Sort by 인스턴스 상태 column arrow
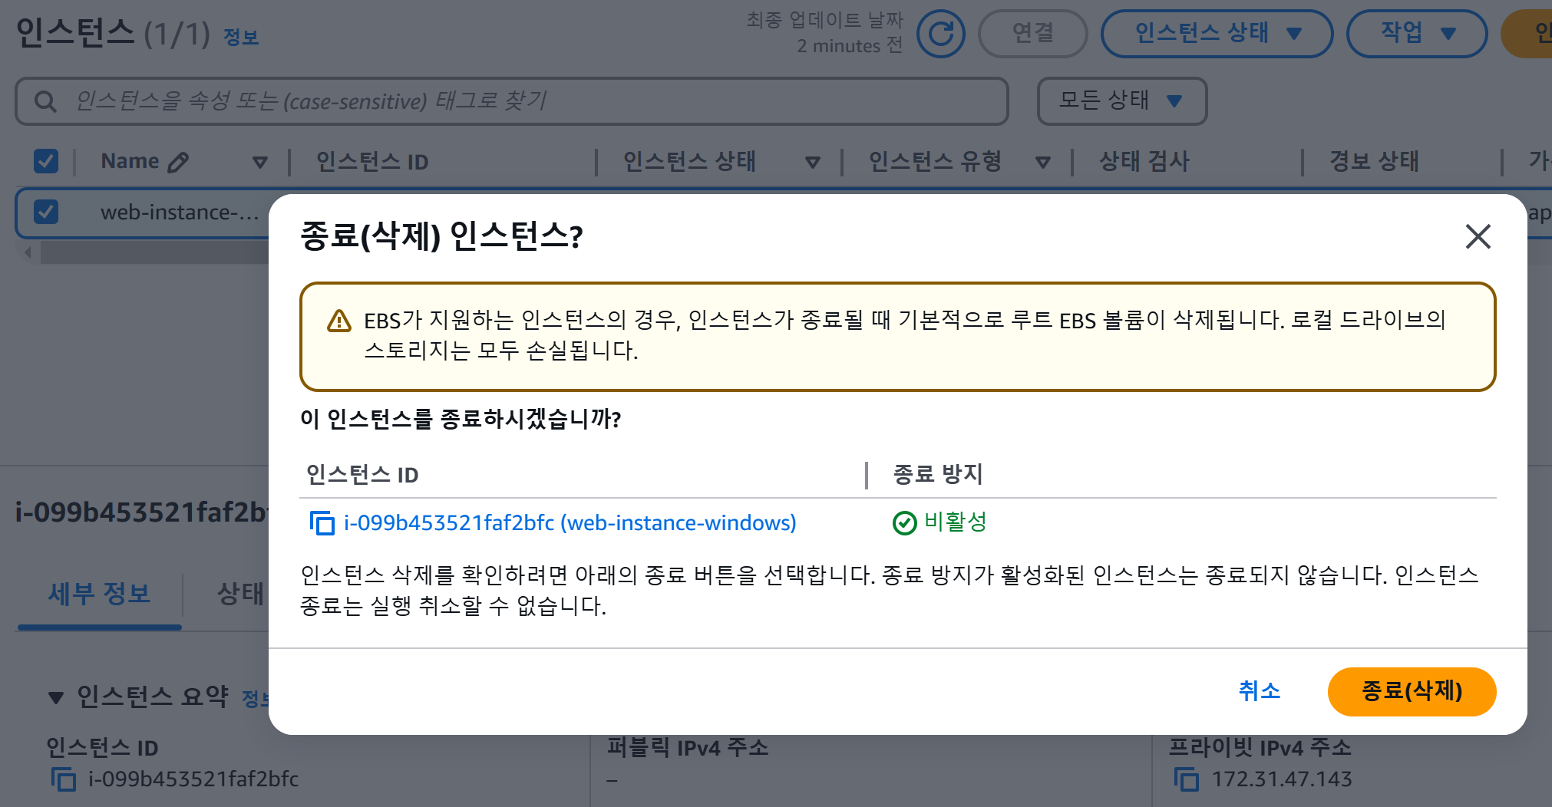Image resolution: width=1552 pixels, height=807 pixels. pyautogui.click(x=813, y=163)
